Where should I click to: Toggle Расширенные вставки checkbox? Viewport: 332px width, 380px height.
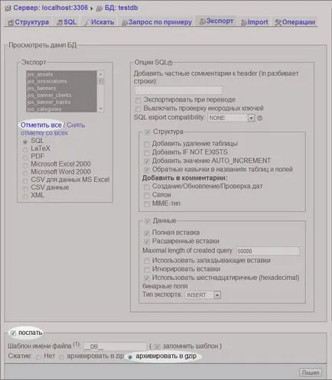click(147, 242)
